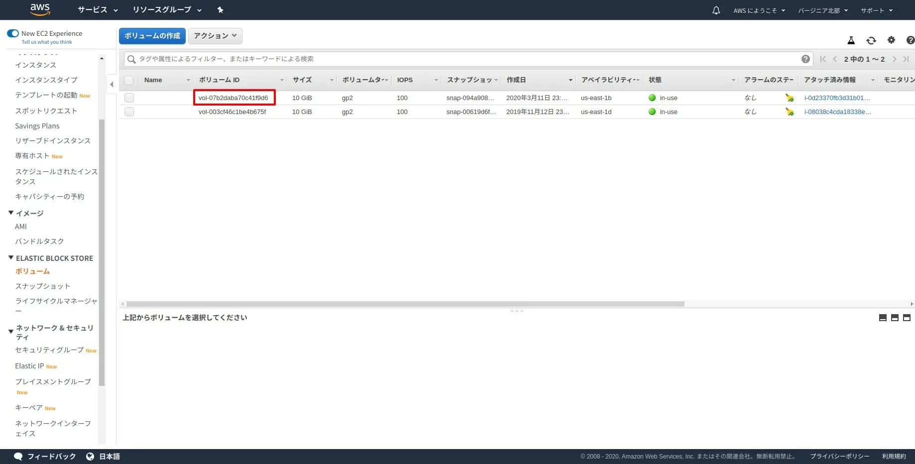Click volume ID vol-003cf46c1be4b675f
The image size is (915, 464).
pyautogui.click(x=232, y=112)
